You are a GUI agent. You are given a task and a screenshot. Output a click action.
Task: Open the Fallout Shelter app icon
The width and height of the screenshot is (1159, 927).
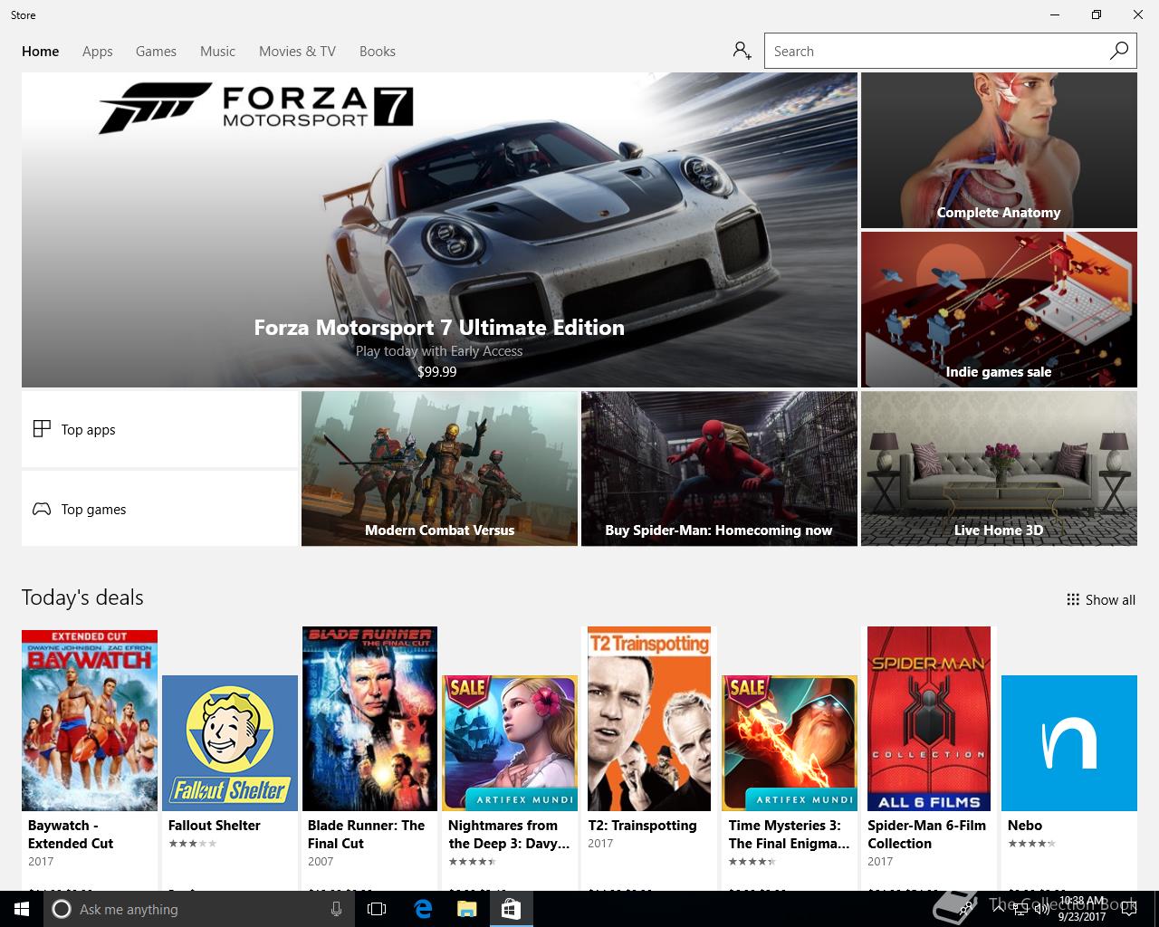(x=230, y=743)
